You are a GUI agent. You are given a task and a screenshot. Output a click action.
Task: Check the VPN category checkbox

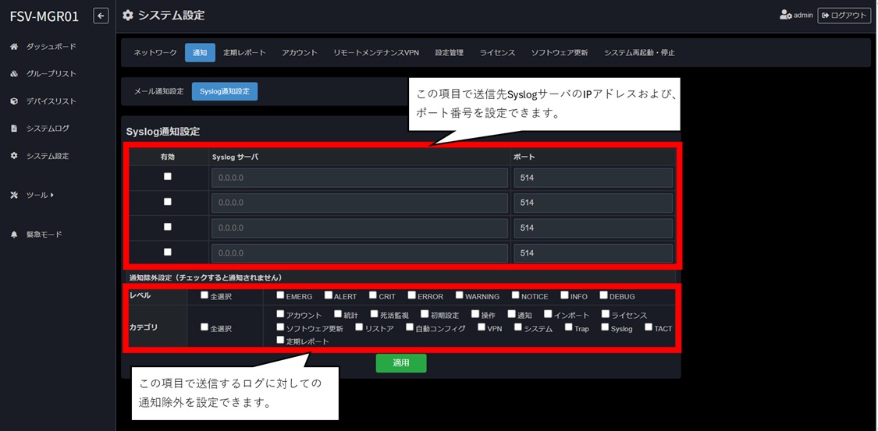pos(481,327)
